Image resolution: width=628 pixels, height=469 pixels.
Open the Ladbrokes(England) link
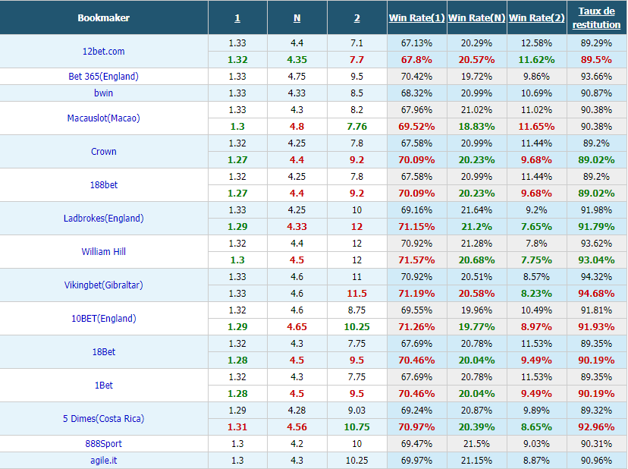click(104, 218)
